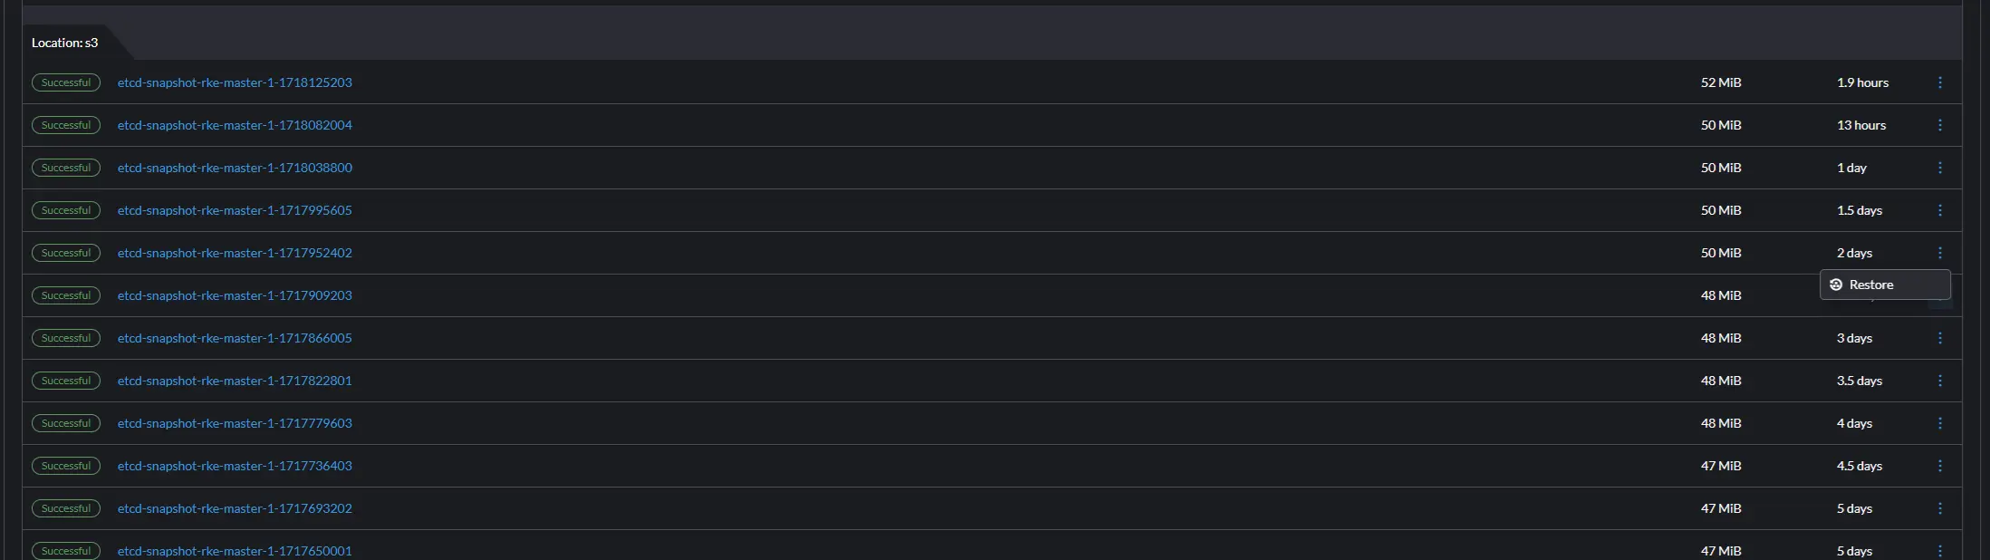
Task: View snapshot etcd-snapshot-rke-master-1-1717866005
Action: point(235,338)
